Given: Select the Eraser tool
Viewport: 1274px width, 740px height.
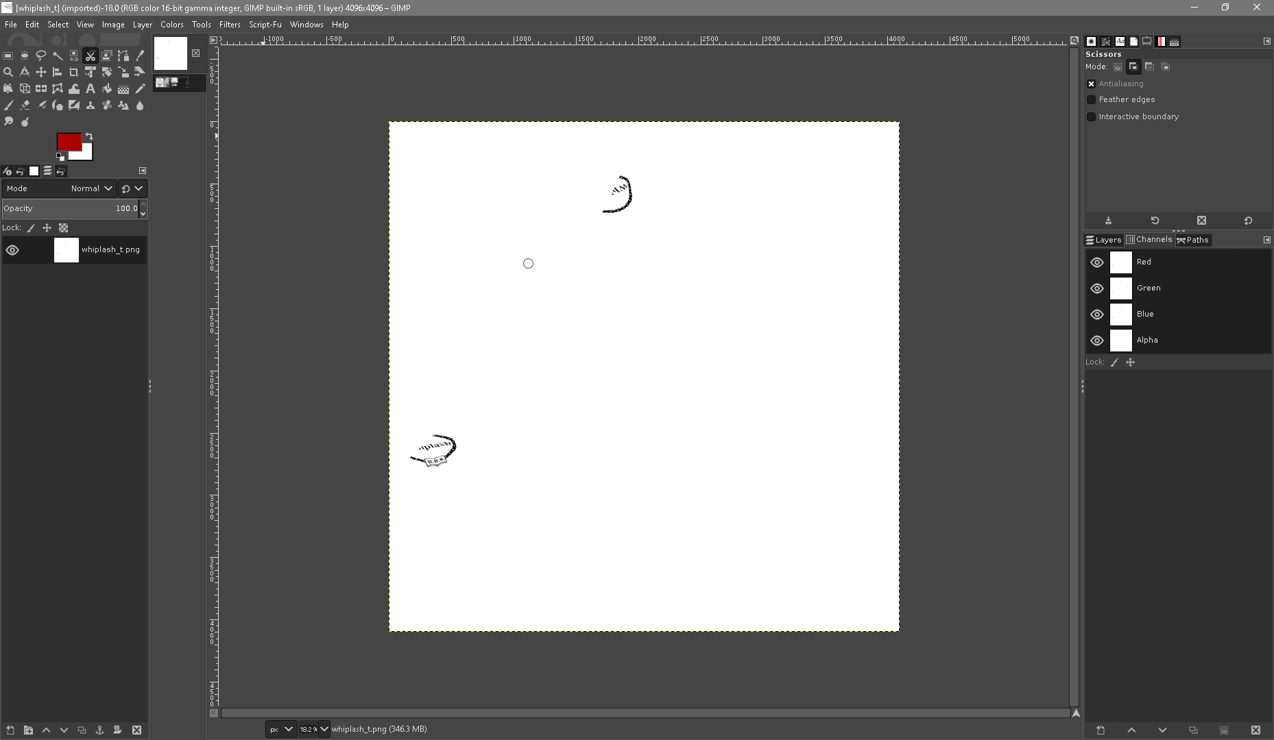Looking at the screenshot, I should 25,105.
